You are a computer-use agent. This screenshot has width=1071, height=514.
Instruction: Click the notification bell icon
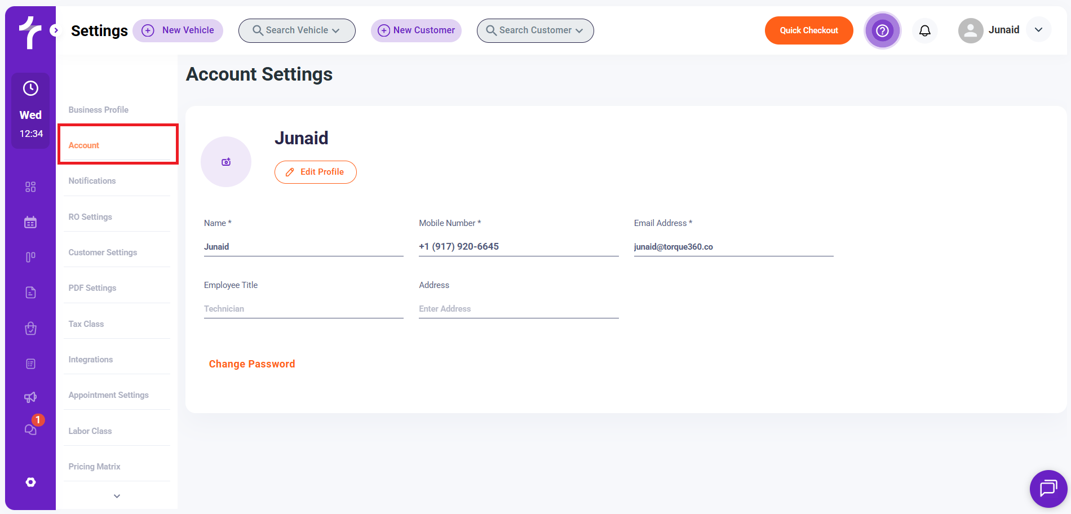coord(924,30)
